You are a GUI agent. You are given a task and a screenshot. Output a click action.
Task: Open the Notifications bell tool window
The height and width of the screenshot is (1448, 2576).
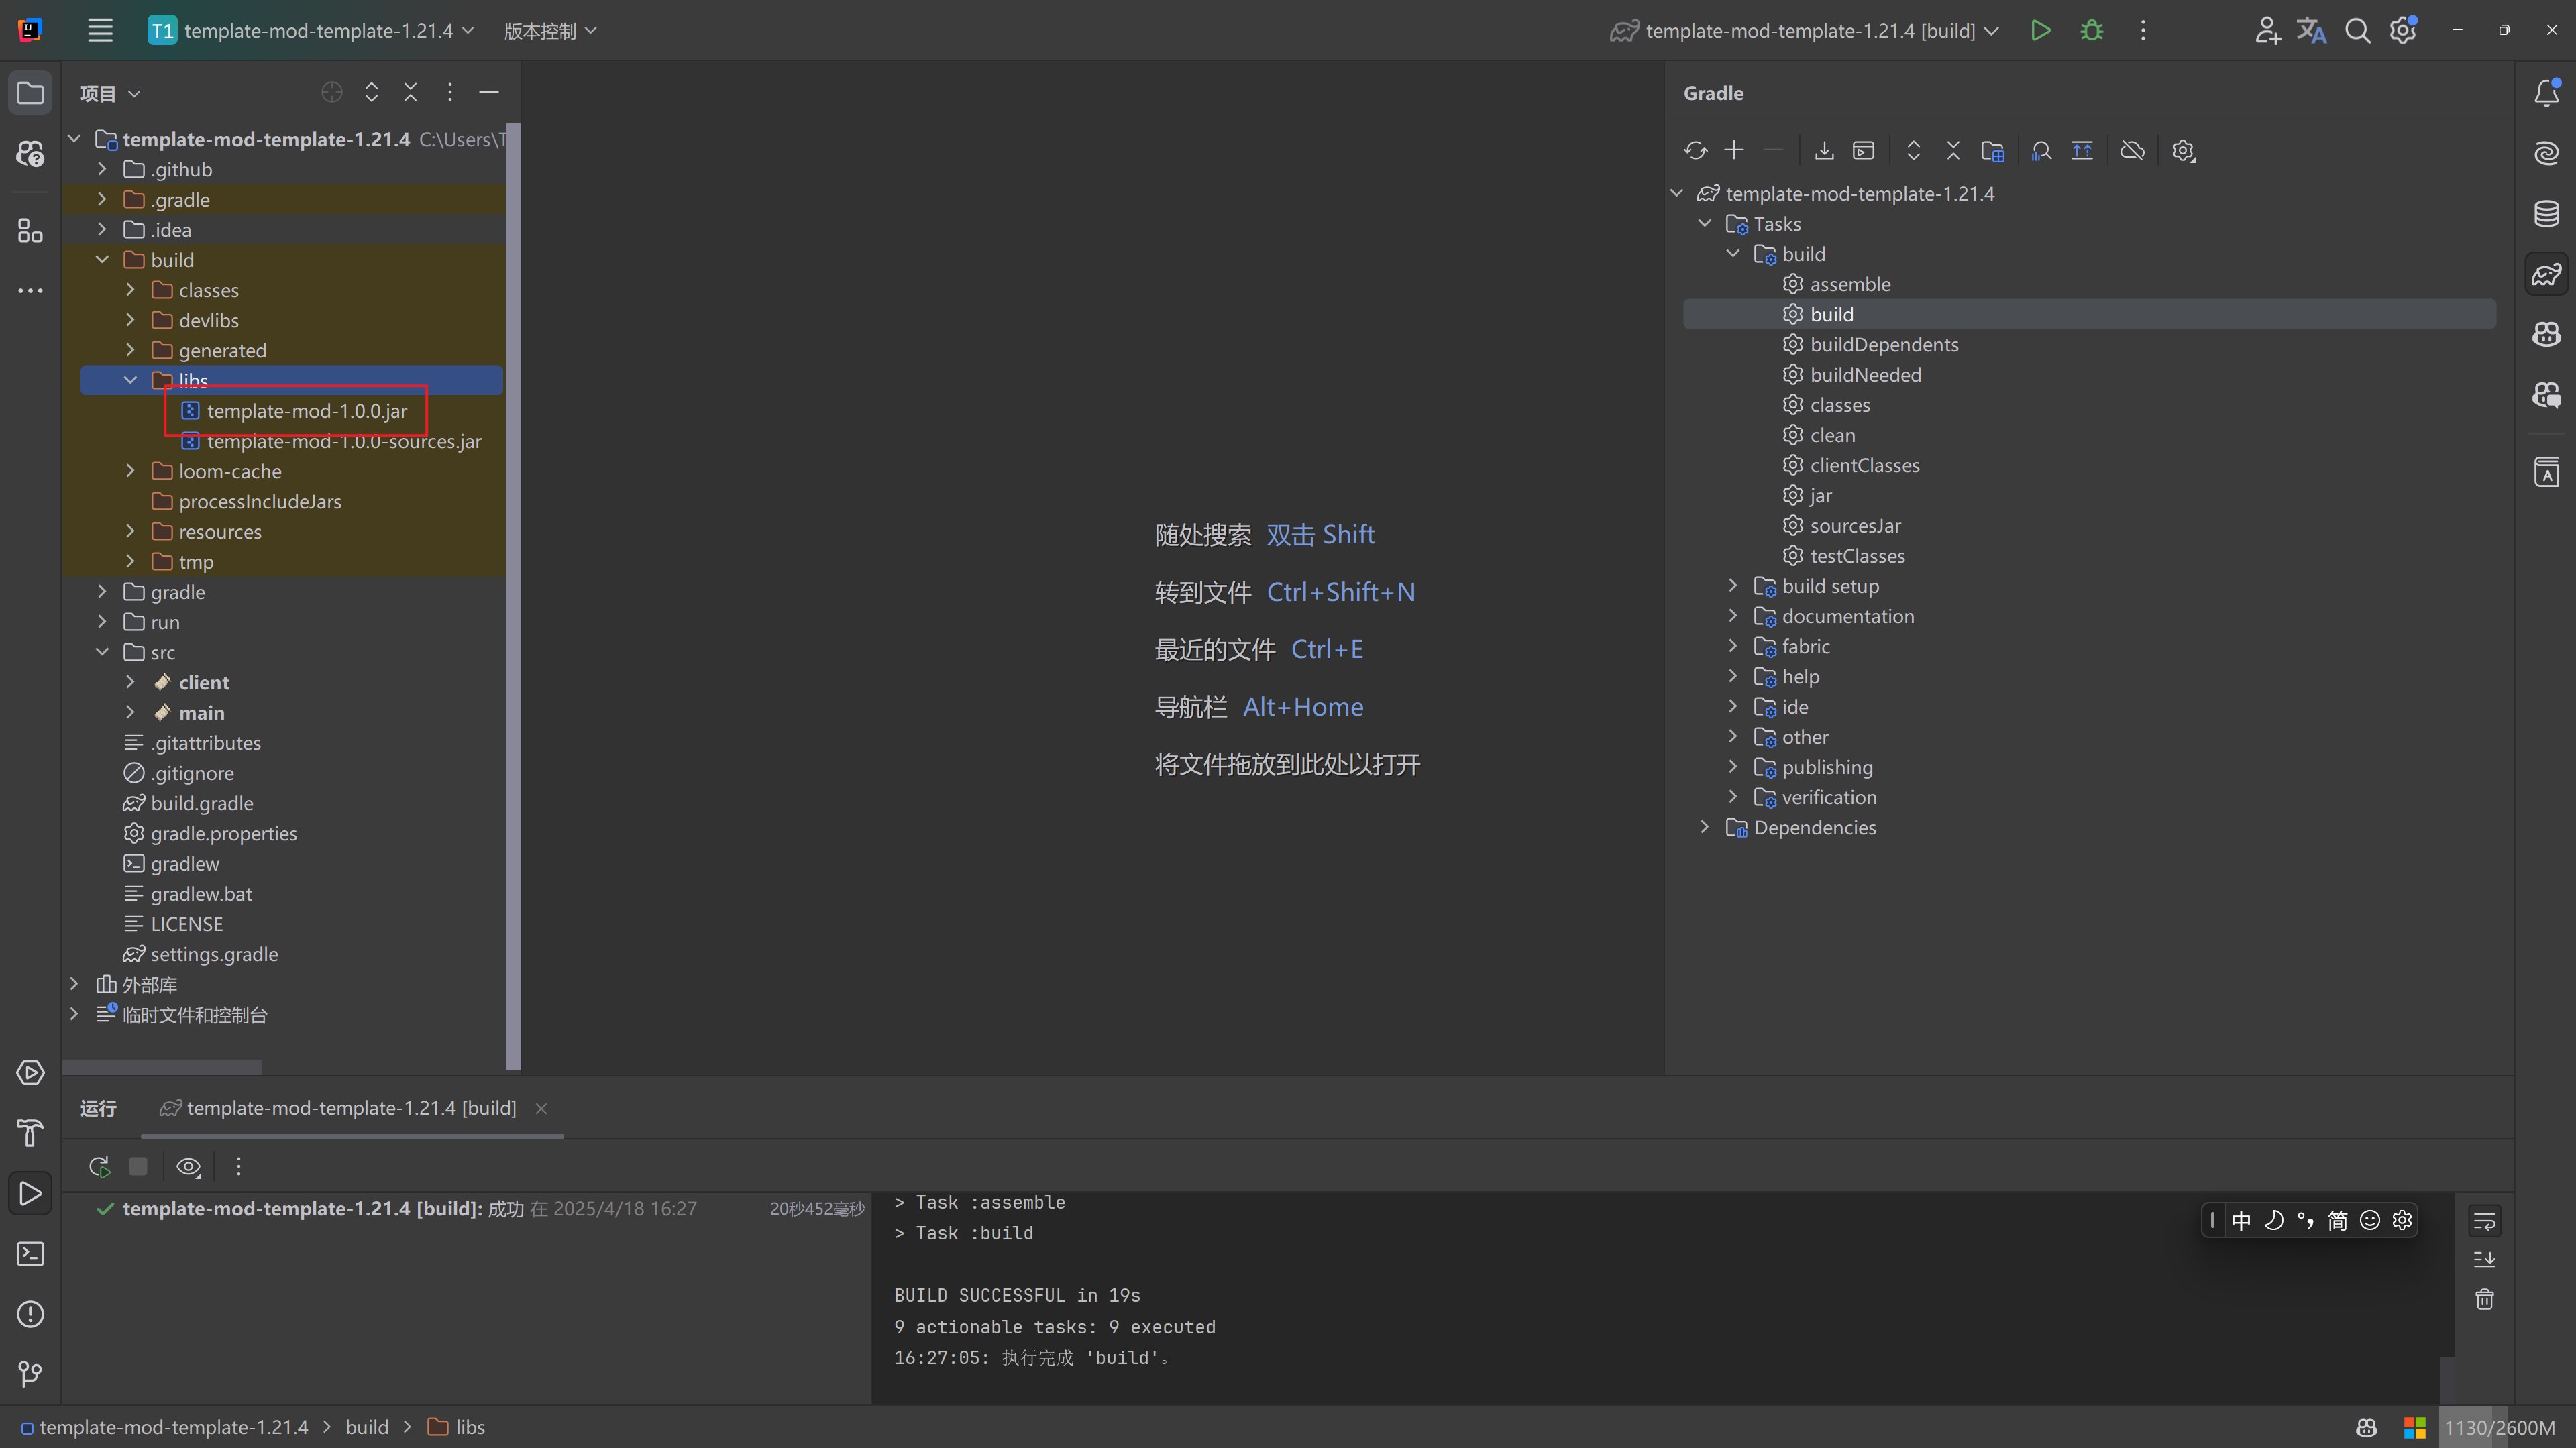click(x=2546, y=93)
